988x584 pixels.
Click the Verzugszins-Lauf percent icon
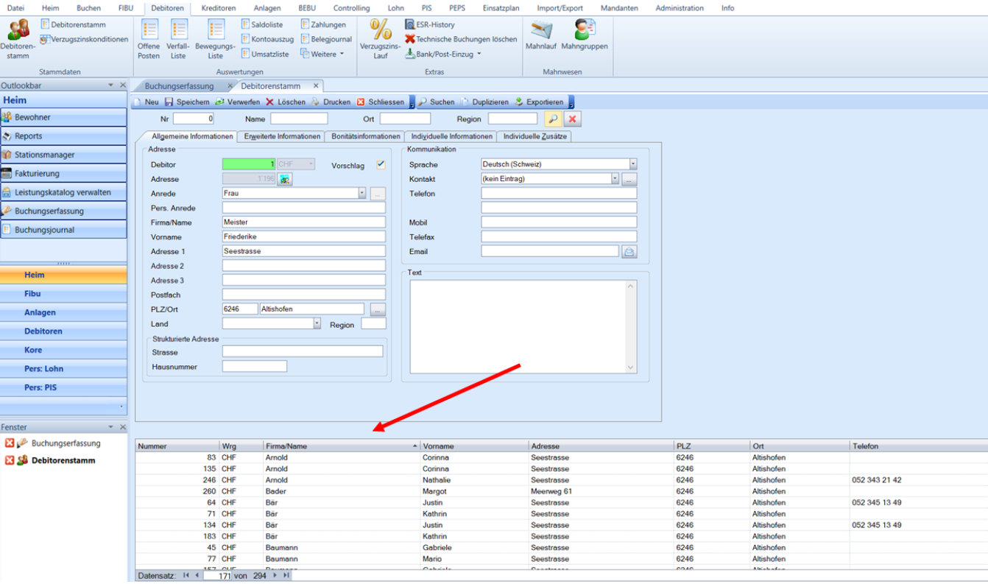point(381,31)
